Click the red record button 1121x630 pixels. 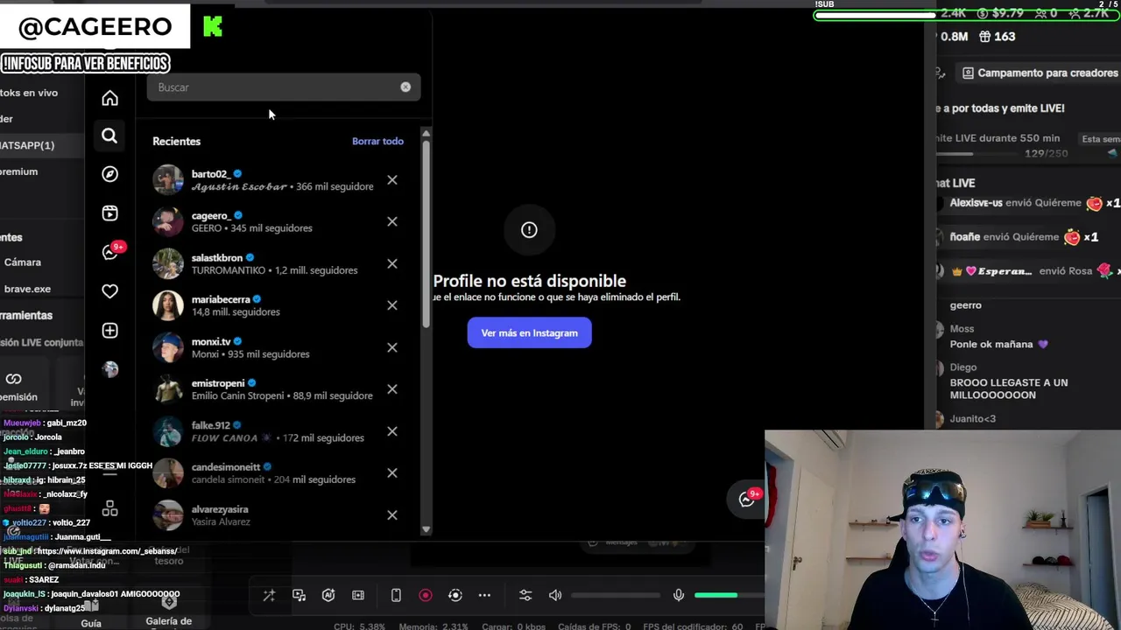[426, 595]
